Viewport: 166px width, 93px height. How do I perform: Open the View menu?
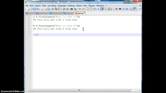click(x=44, y=6)
